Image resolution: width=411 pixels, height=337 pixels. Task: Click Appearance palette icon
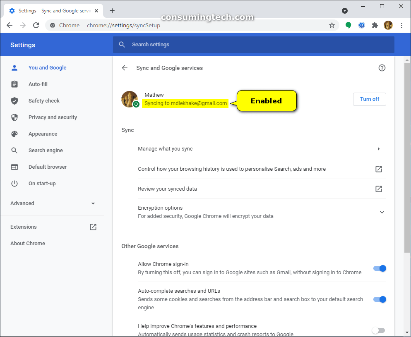[14, 134]
